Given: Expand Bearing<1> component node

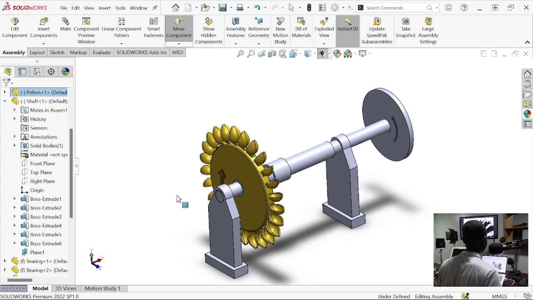Looking at the screenshot, I should click(x=5, y=261).
